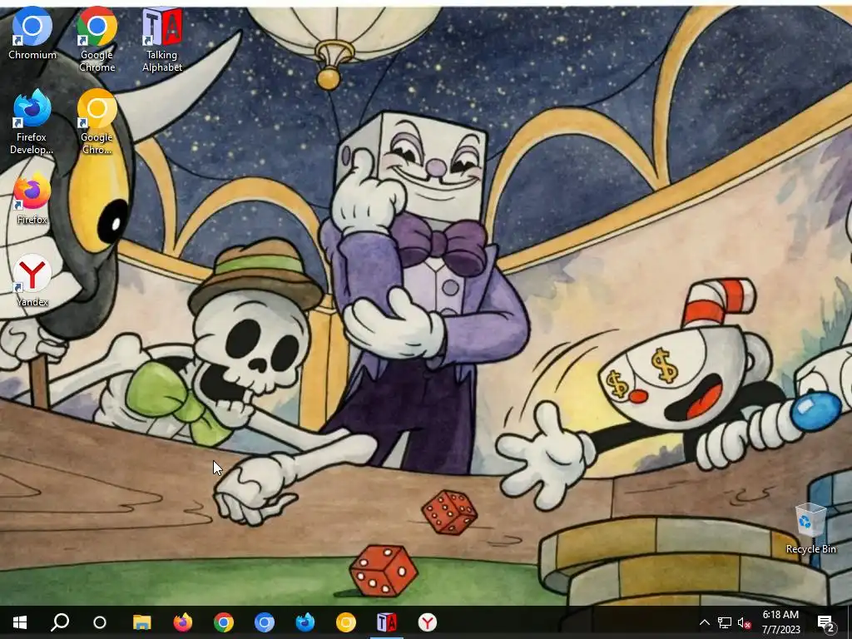This screenshot has height=639, width=852.
Task: Open taskbar Search magnifier
Action: [x=60, y=622]
